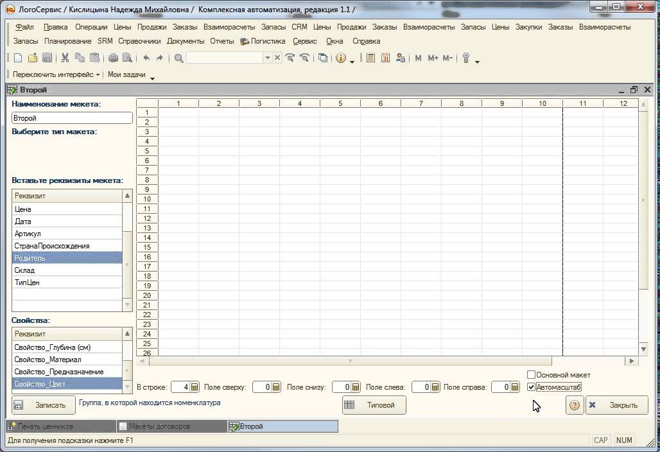Click the 'В строке' value field
This screenshot has height=452, width=660.
[x=180, y=387]
